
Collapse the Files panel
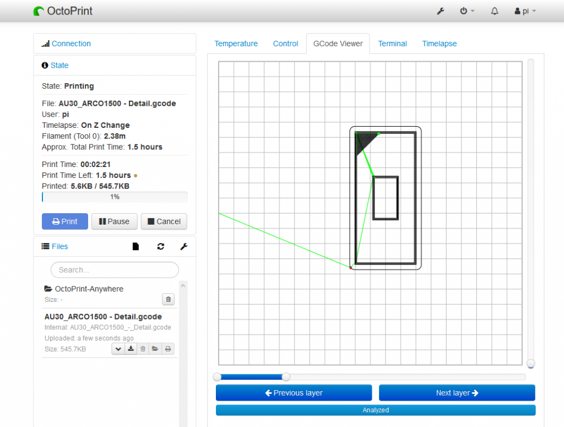[59, 246]
